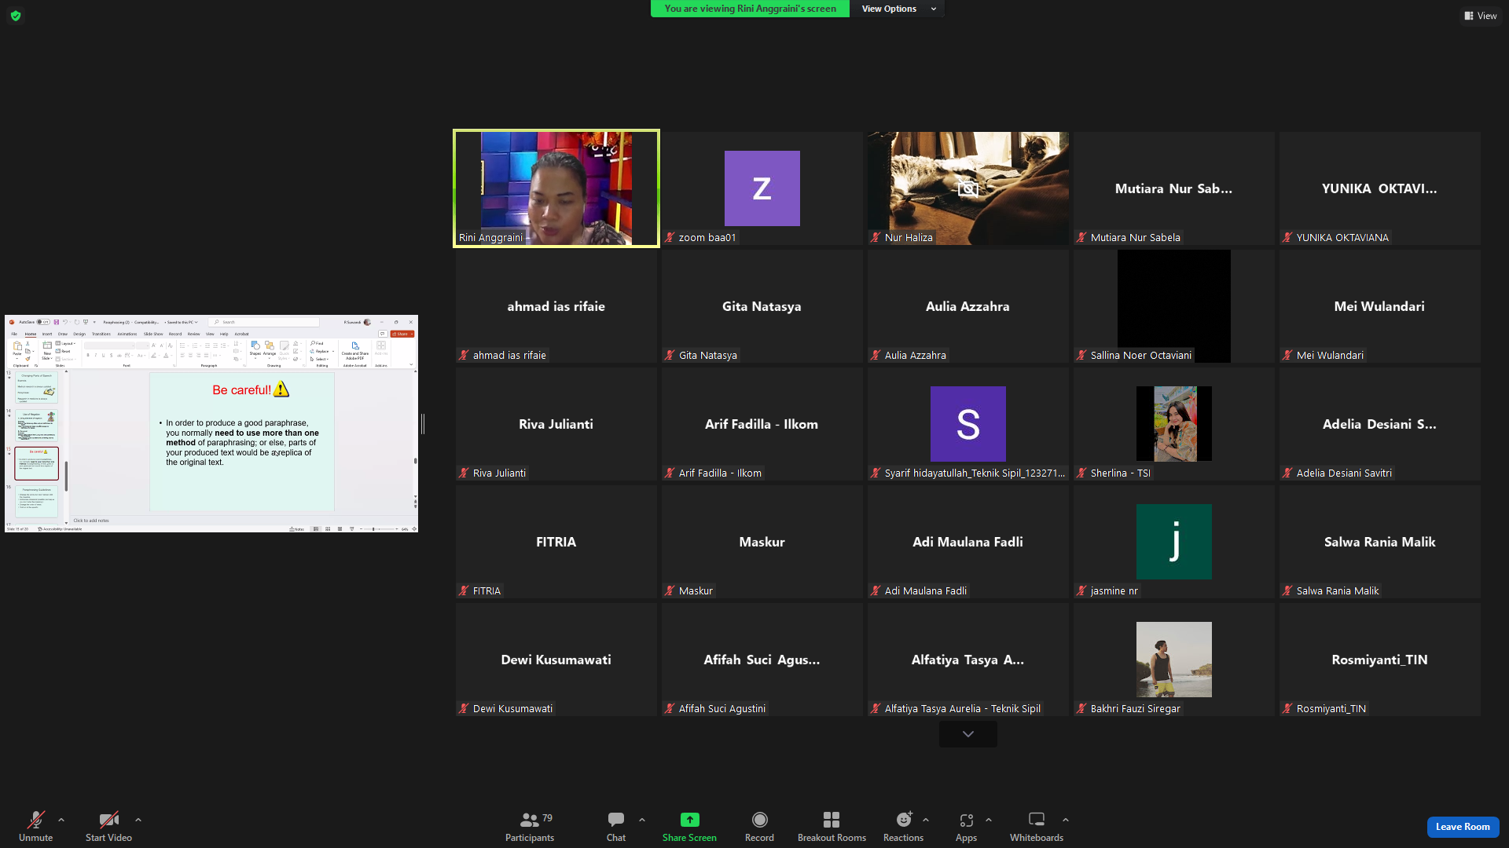Click the PowerPoint Search box
1509x848 pixels.
264,322
